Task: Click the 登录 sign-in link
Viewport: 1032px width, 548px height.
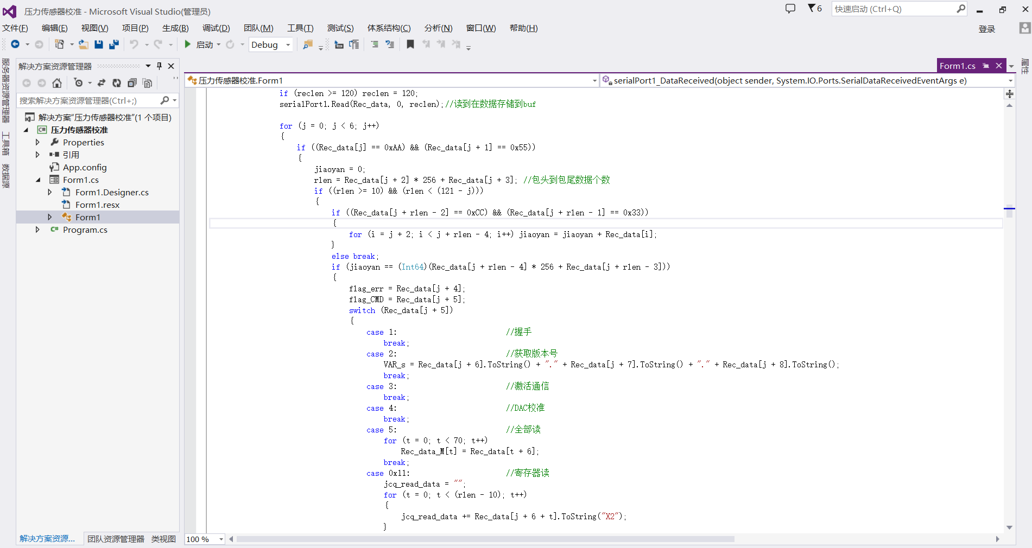Action: (x=986, y=29)
